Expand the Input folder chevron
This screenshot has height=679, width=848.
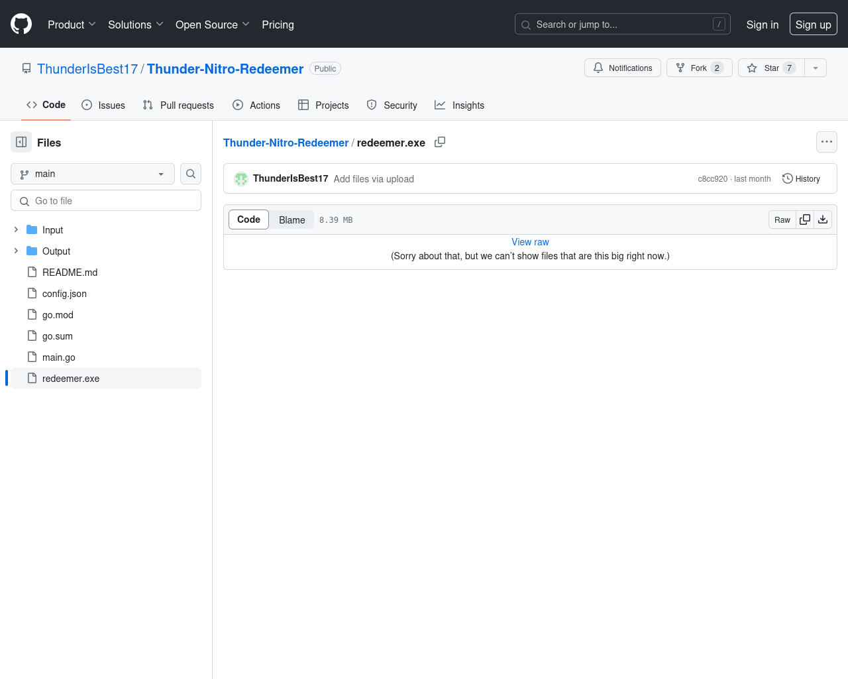[16, 229]
